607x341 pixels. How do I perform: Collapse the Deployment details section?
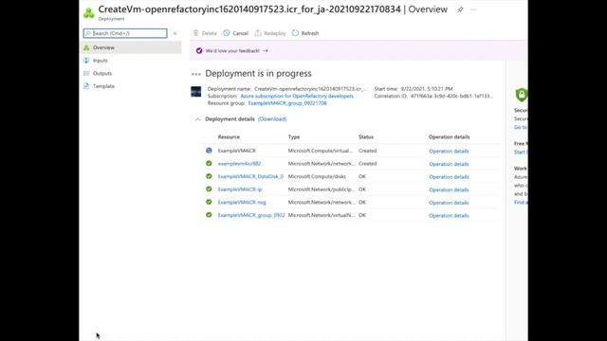click(198, 119)
